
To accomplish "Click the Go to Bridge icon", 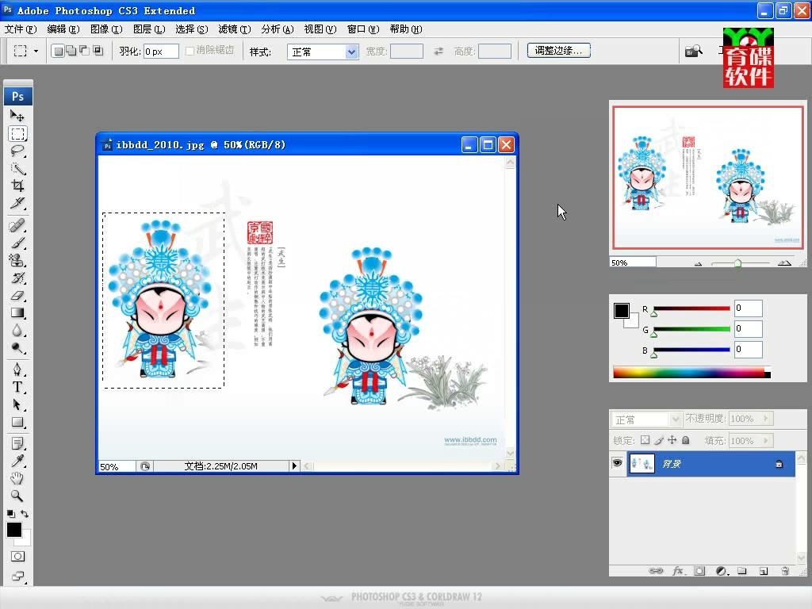I will 693,51.
